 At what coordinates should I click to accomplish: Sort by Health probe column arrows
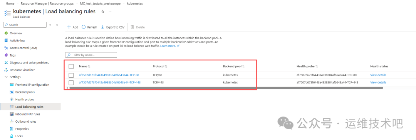pyautogui.click(x=317, y=66)
